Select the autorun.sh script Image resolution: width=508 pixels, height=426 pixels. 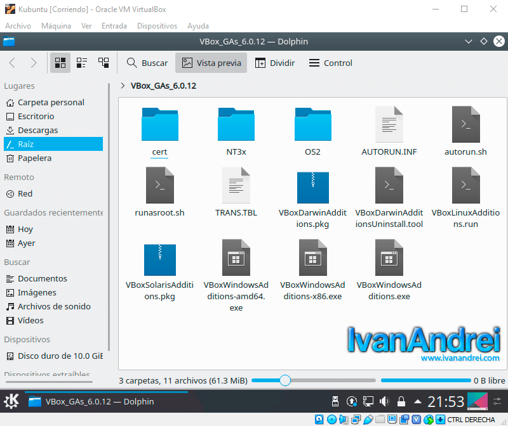[465, 132]
